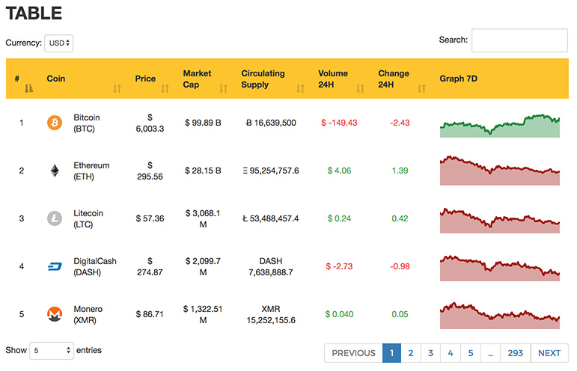Click the PREVIOUS pagination button
Screen dimensions: 577x371
pyautogui.click(x=354, y=353)
